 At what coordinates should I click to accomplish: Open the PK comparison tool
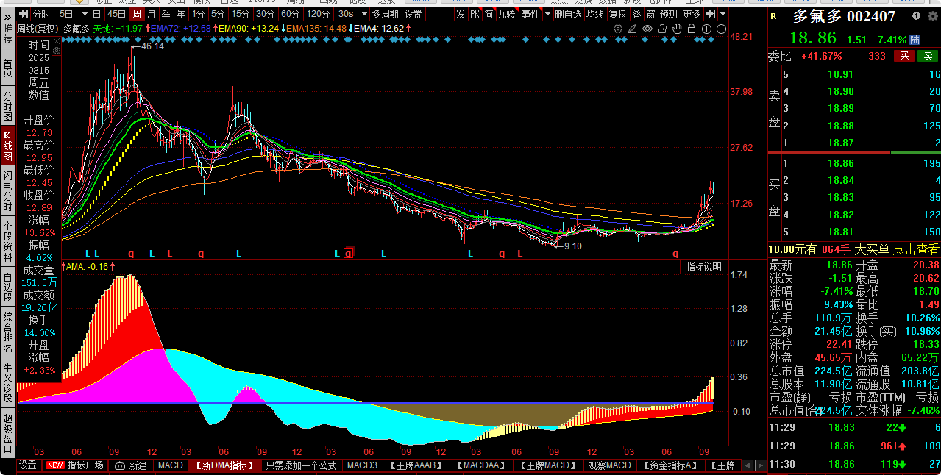pos(475,14)
